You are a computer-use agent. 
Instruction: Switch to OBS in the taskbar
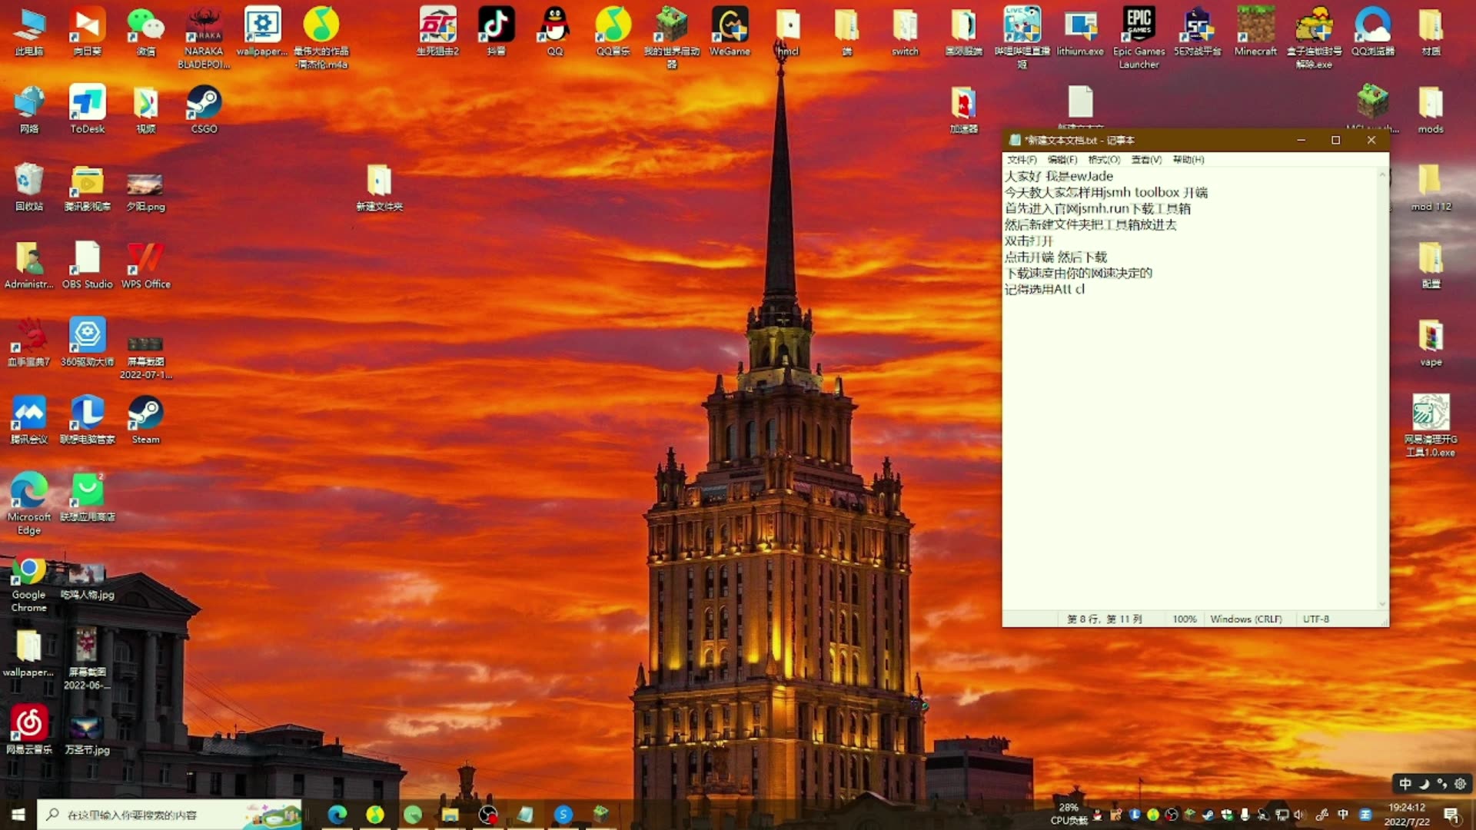488,815
